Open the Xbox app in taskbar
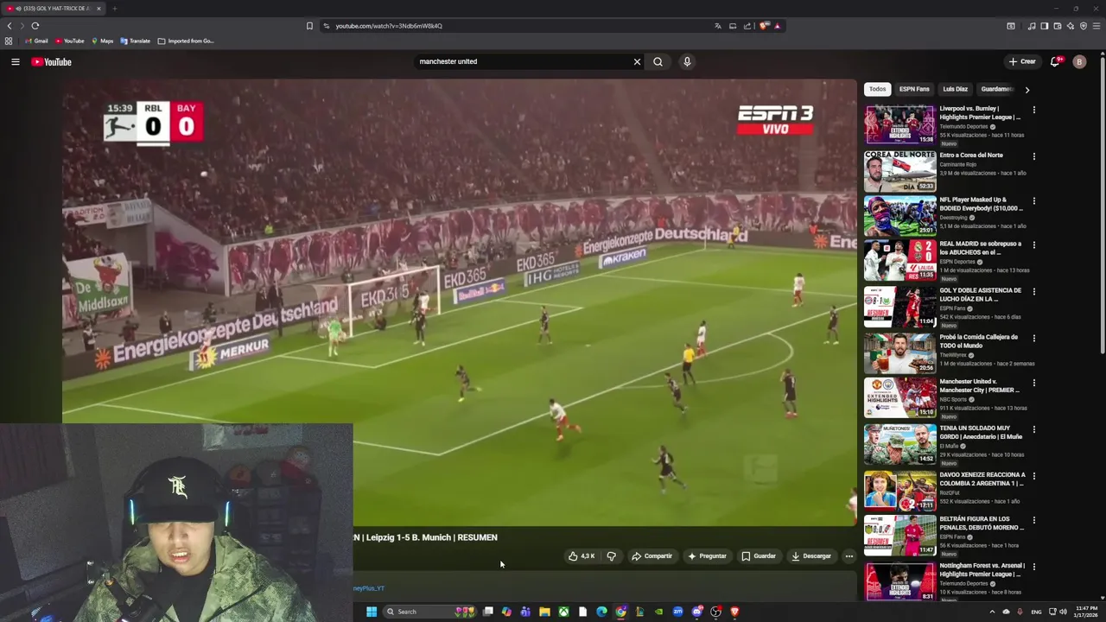 (x=563, y=612)
